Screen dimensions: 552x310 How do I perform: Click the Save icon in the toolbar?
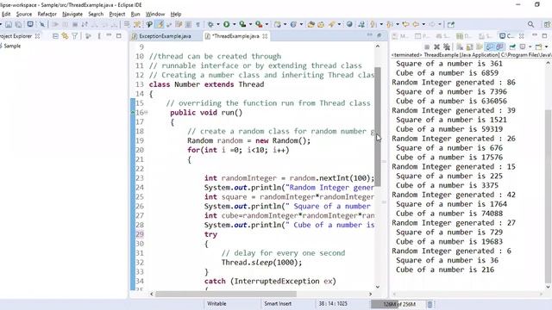tap(9, 25)
